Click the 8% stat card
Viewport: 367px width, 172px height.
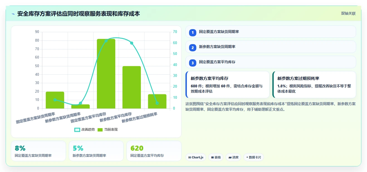point(38,151)
